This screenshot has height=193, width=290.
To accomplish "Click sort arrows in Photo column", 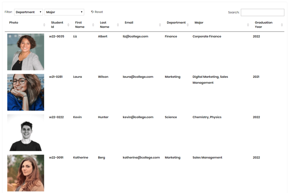I will tap(44, 25).
